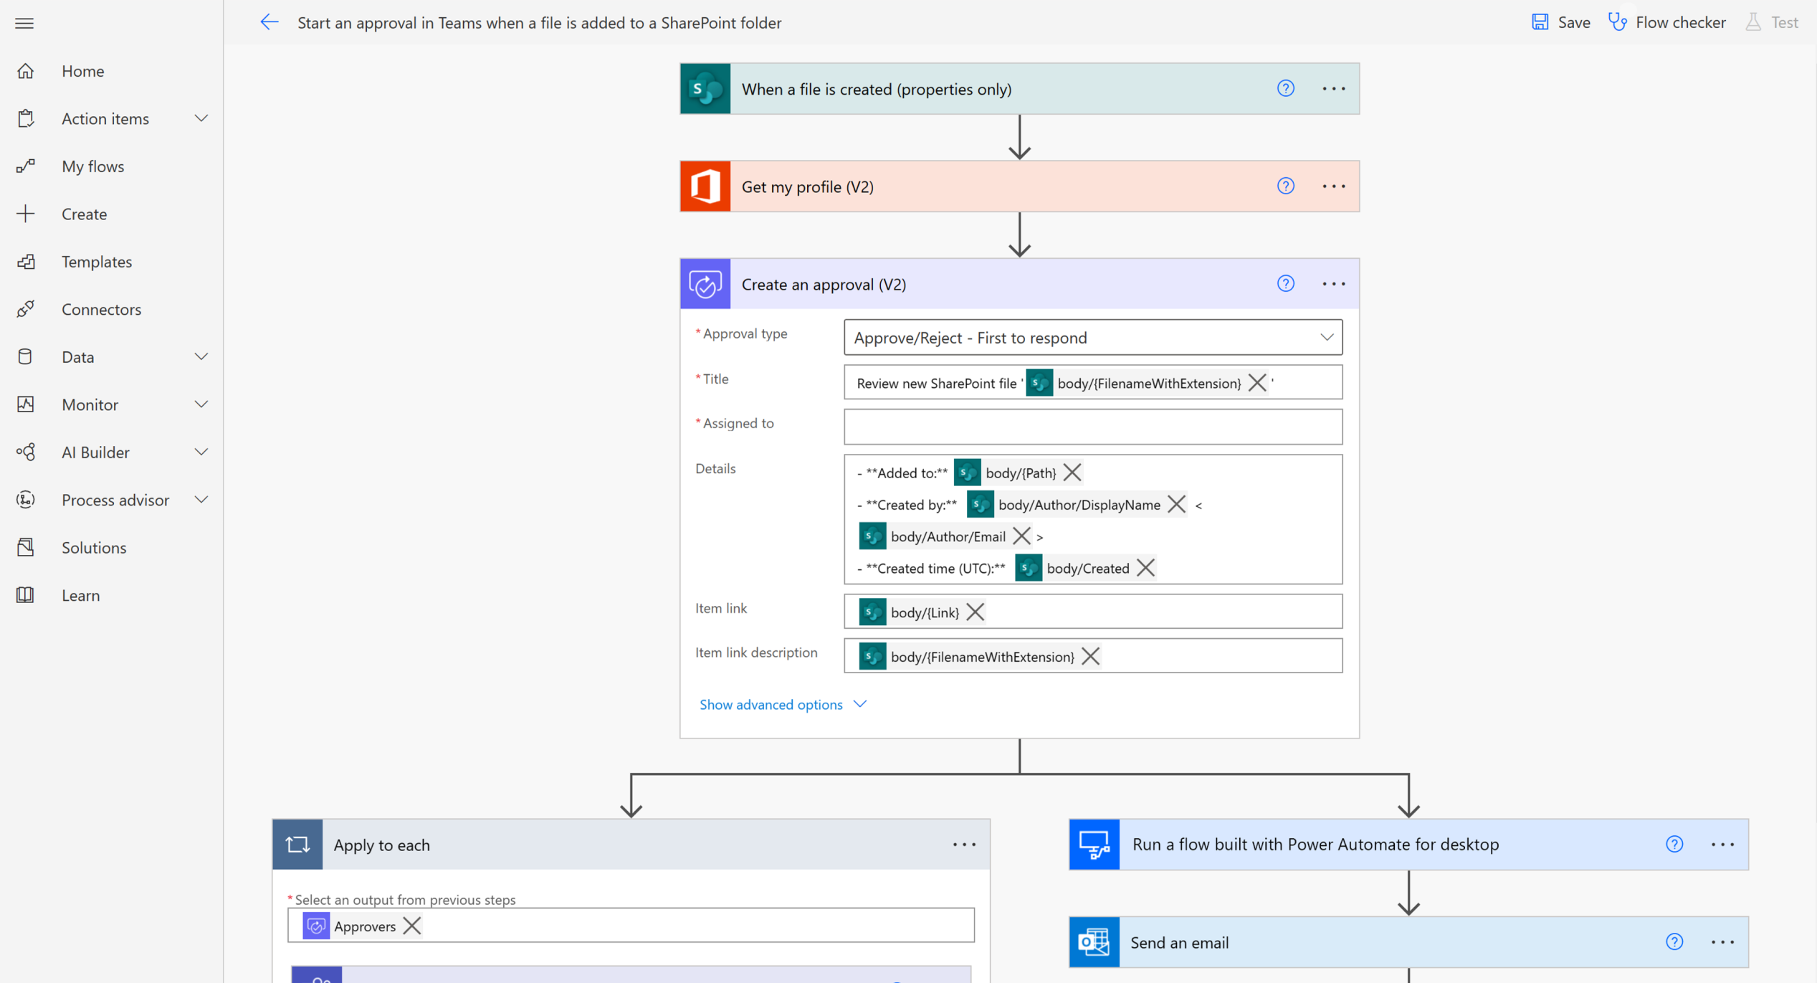Screen dimensions: 1817x983
Task: Click the Approvals icon on Create an approval
Action: point(705,284)
